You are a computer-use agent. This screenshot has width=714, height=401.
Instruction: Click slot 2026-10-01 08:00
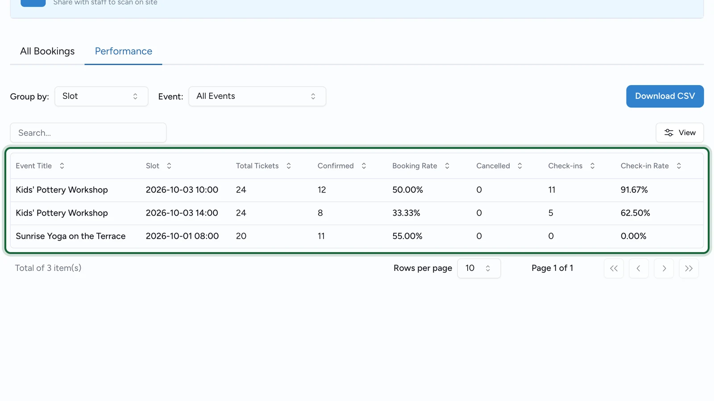(x=183, y=236)
